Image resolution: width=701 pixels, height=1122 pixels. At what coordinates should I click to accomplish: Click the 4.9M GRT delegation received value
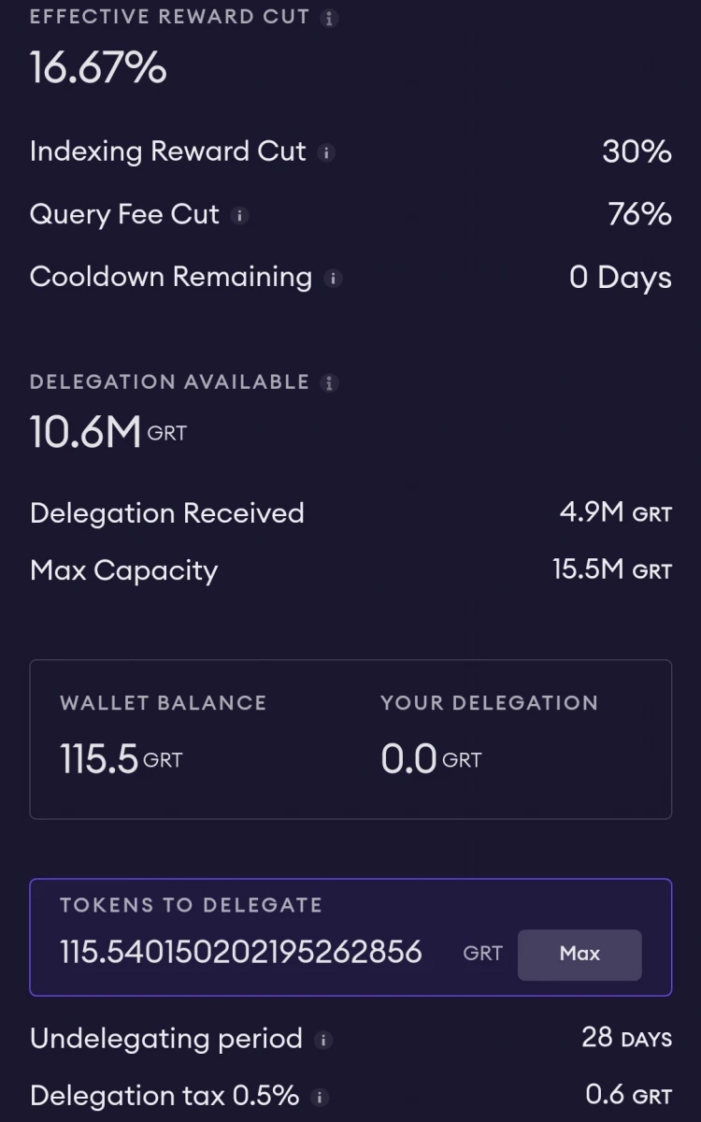[x=615, y=512]
